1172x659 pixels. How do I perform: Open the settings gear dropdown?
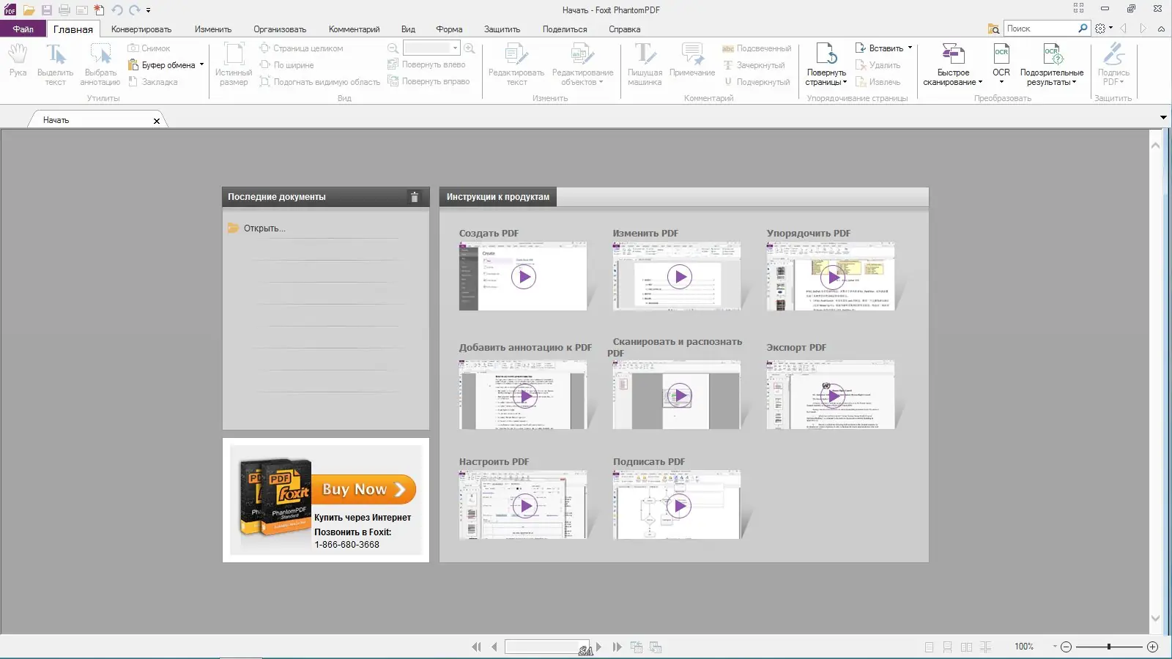pos(1104,29)
